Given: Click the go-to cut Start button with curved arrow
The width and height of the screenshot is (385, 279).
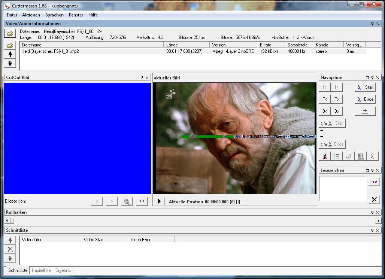Looking at the screenshot, I should [x=332, y=123].
